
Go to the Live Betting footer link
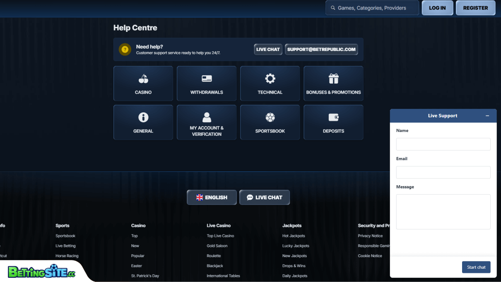tap(65, 246)
